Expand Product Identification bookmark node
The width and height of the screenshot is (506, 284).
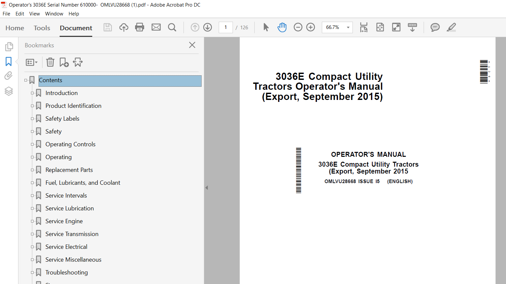coord(32,106)
